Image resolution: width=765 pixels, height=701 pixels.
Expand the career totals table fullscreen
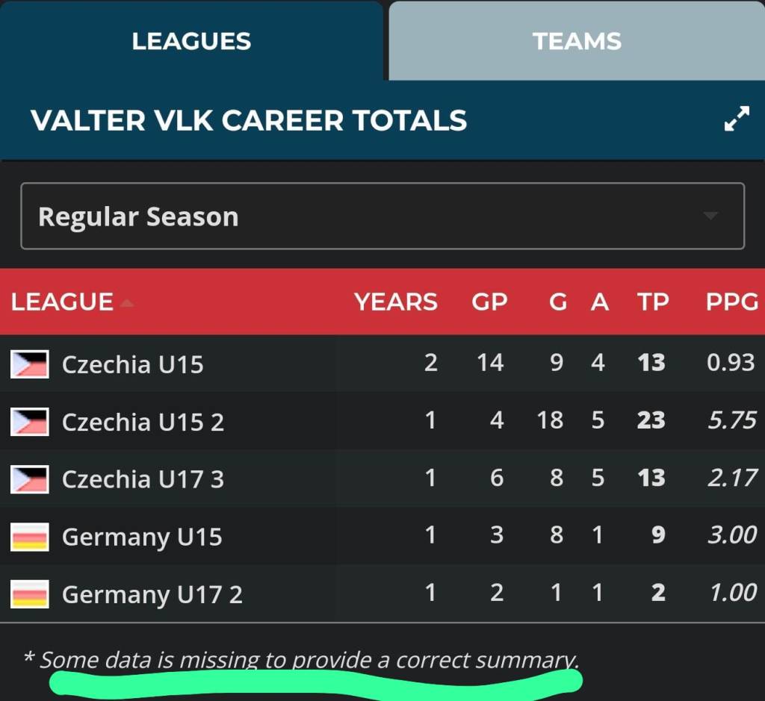click(x=737, y=120)
